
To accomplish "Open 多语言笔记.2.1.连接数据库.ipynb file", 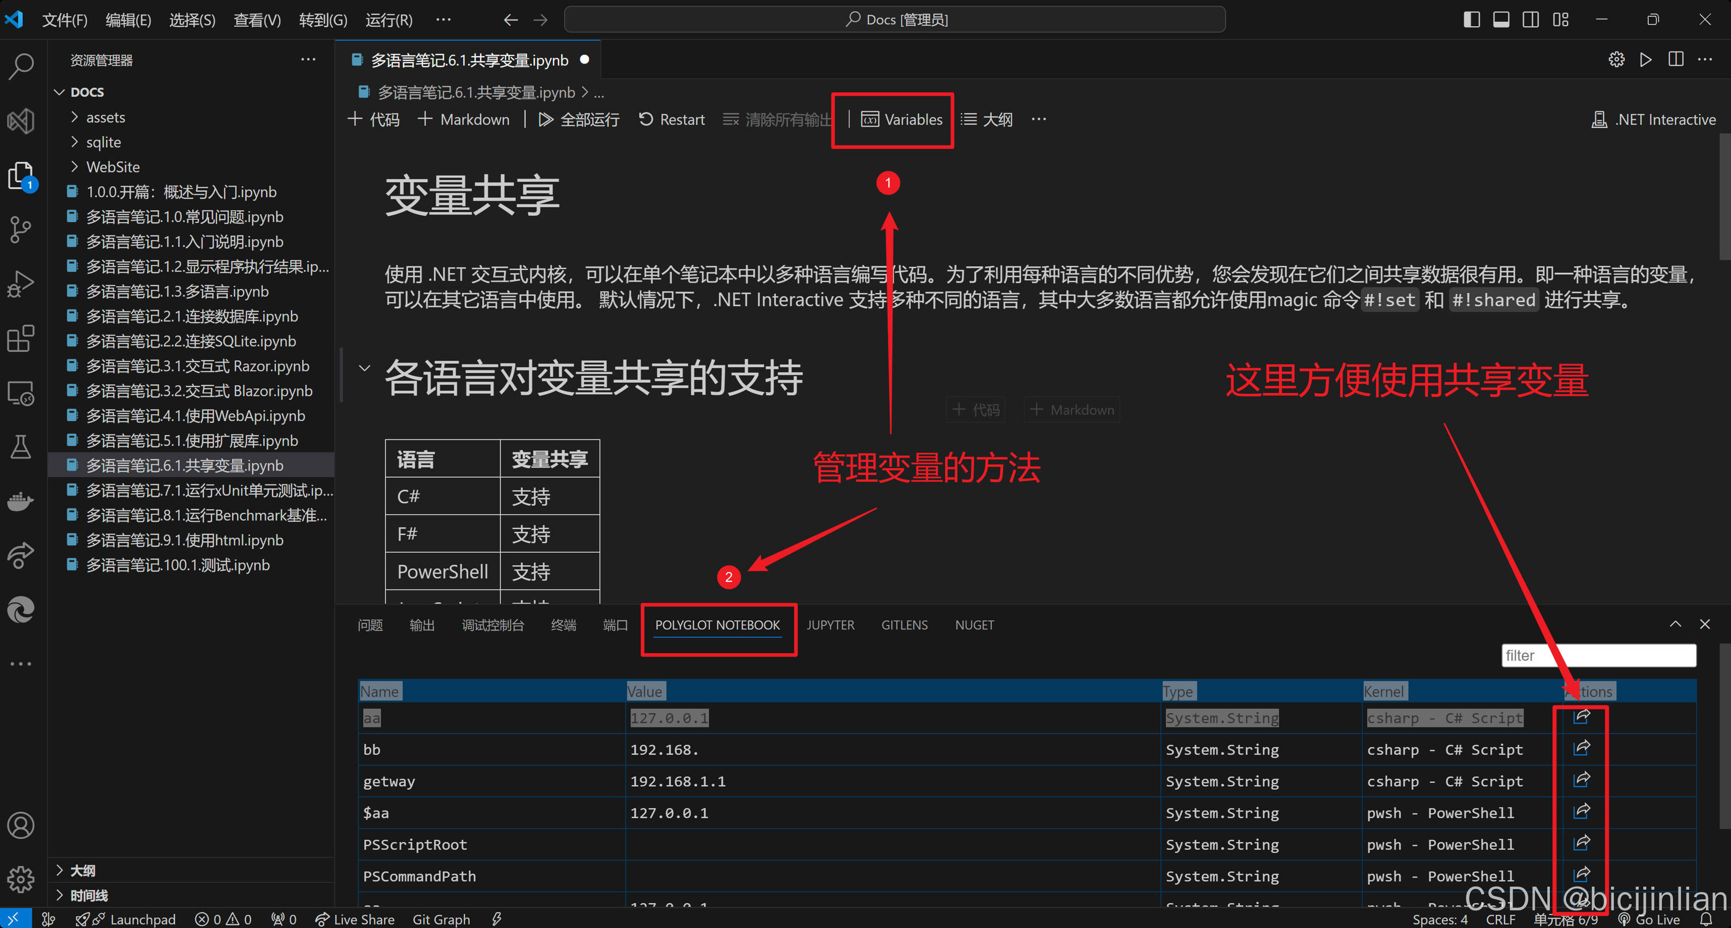I will (192, 317).
